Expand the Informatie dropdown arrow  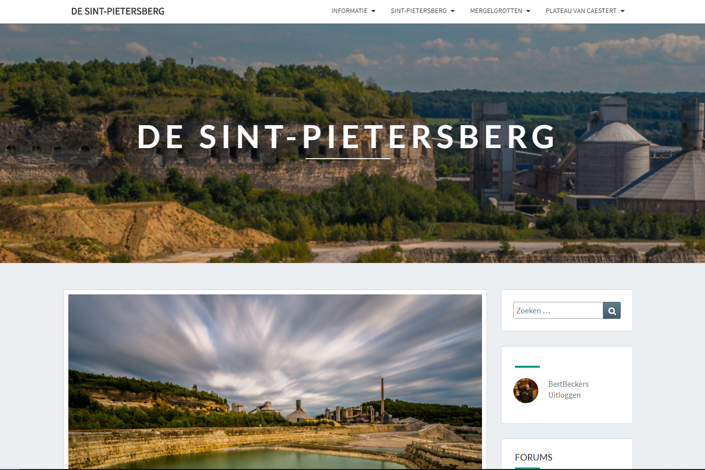373,11
